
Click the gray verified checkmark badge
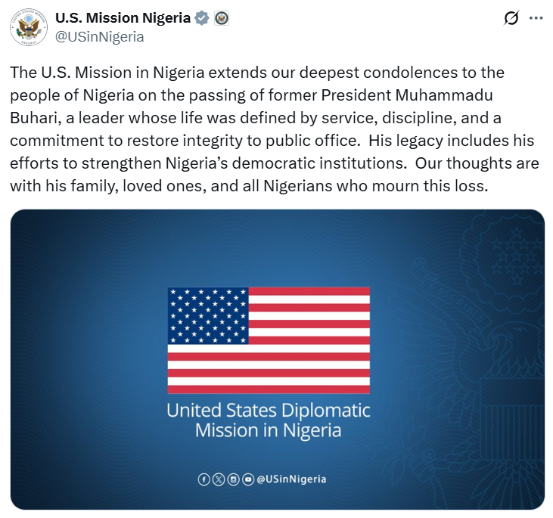pyautogui.click(x=202, y=18)
